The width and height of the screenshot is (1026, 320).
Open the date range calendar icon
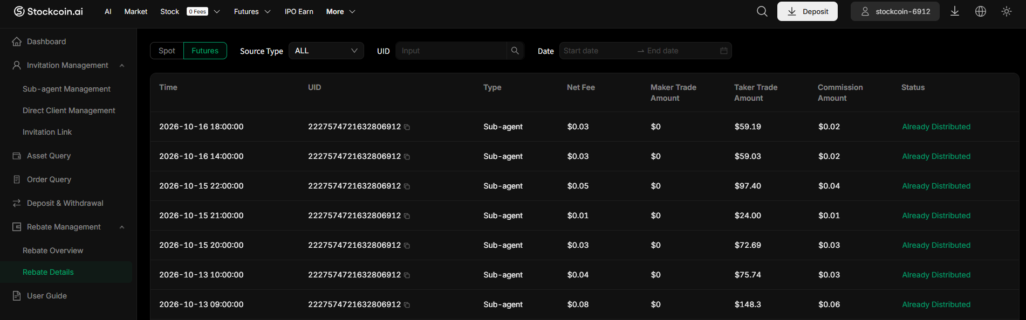[x=724, y=51]
